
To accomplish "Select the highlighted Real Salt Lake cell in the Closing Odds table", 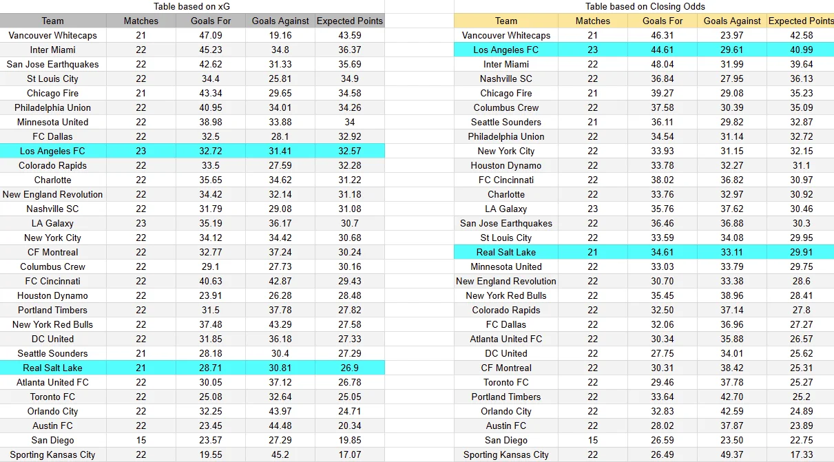I will point(506,252).
